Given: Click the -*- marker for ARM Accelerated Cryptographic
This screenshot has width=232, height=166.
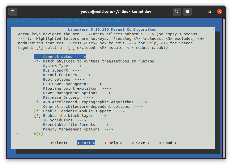Looking at the screenshot, I should pyautogui.click(x=37, y=102).
